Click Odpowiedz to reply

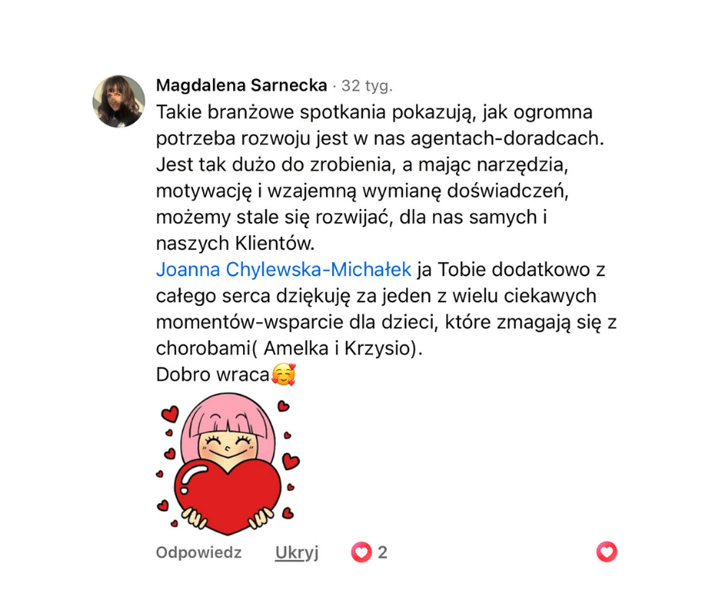tap(198, 552)
